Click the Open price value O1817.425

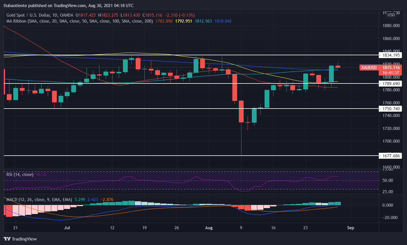pyautogui.click(x=86, y=15)
